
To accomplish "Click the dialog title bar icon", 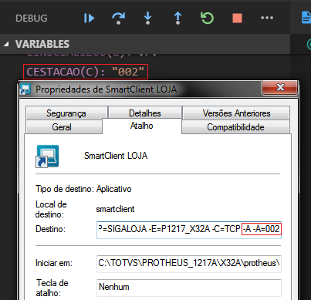I will pos(25,89).
